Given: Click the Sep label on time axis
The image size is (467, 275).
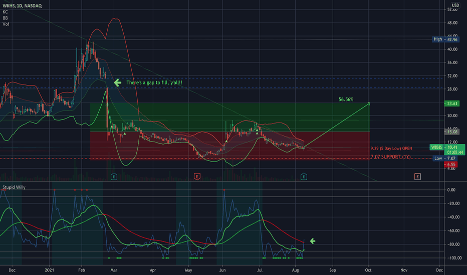Looking at the screenshot, I should 332,270.
